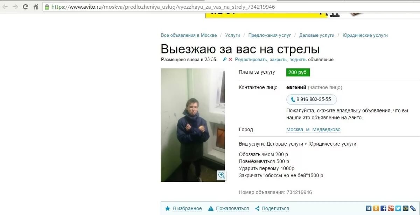Zoom the ad photo with the magnifier icon
The image size is (420, 215).
[221, 175]
